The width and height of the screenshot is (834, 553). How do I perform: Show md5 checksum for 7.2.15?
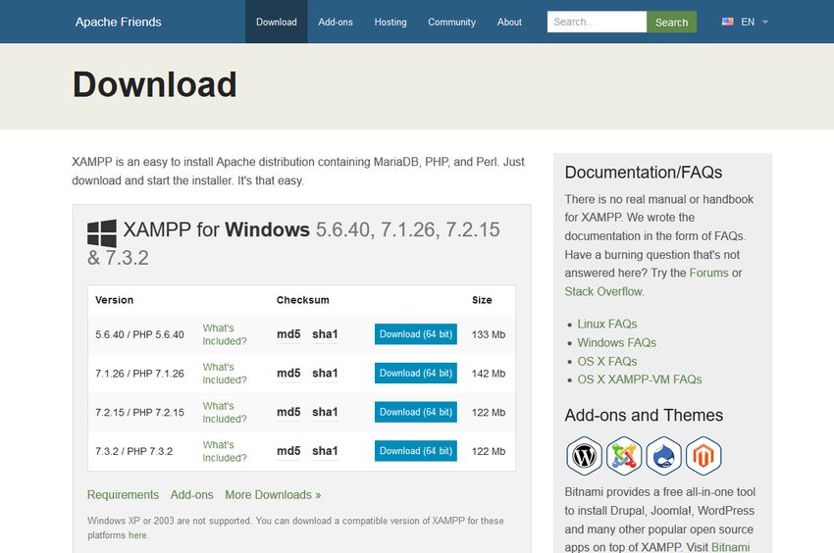point(288,412)
